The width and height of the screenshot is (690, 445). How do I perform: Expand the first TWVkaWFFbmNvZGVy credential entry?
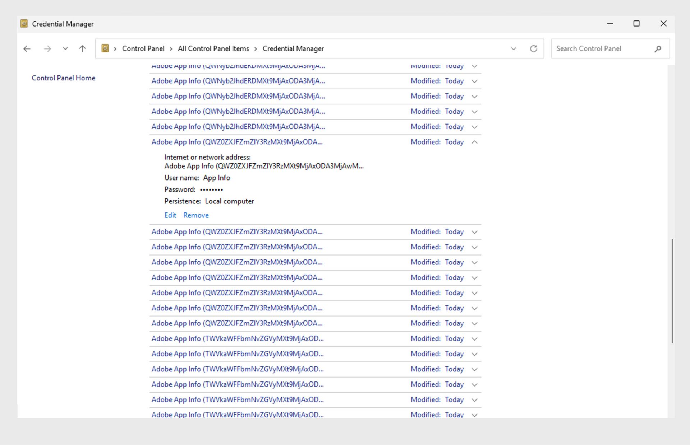click(x=474, y=339)
